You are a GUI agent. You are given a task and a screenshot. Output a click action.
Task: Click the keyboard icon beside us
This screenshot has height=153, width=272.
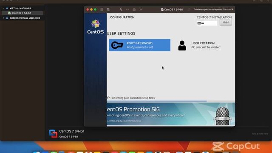pos(199,23)
